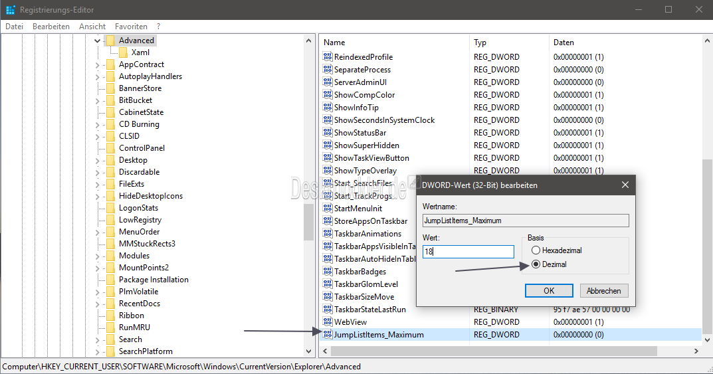Close the DWORD-Wert bearbeiten dialog
Image resolution: width=713 pixels, height=374 pixels.
click(x=625, y=185)
